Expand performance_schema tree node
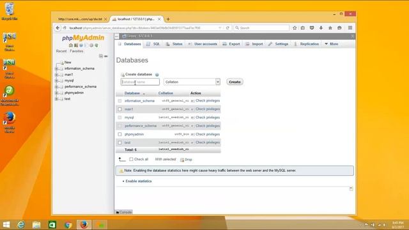 coord(57,87)
